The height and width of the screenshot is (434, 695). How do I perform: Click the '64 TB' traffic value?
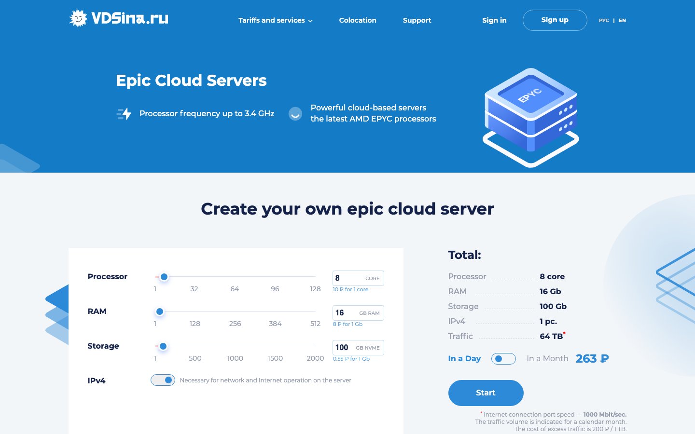pos(551,336)
